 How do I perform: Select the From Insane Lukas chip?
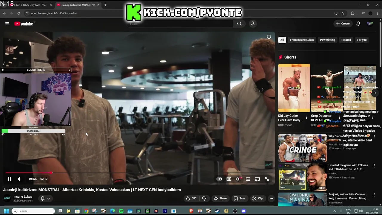[302, 40]
